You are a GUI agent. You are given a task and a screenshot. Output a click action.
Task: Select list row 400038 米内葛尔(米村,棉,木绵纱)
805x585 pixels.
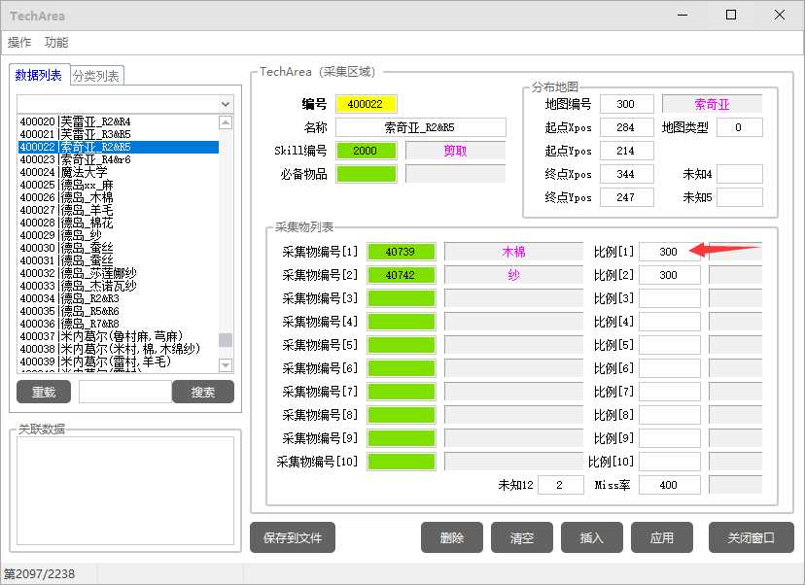click(x=118, y=349)
